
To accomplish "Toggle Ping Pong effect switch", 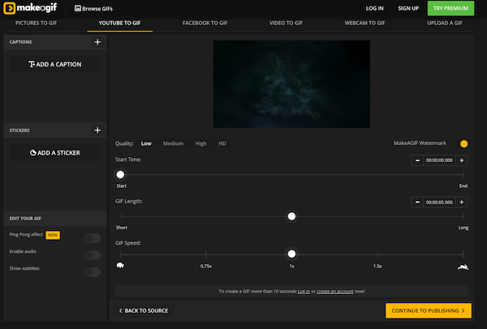I will coord(93,238).
